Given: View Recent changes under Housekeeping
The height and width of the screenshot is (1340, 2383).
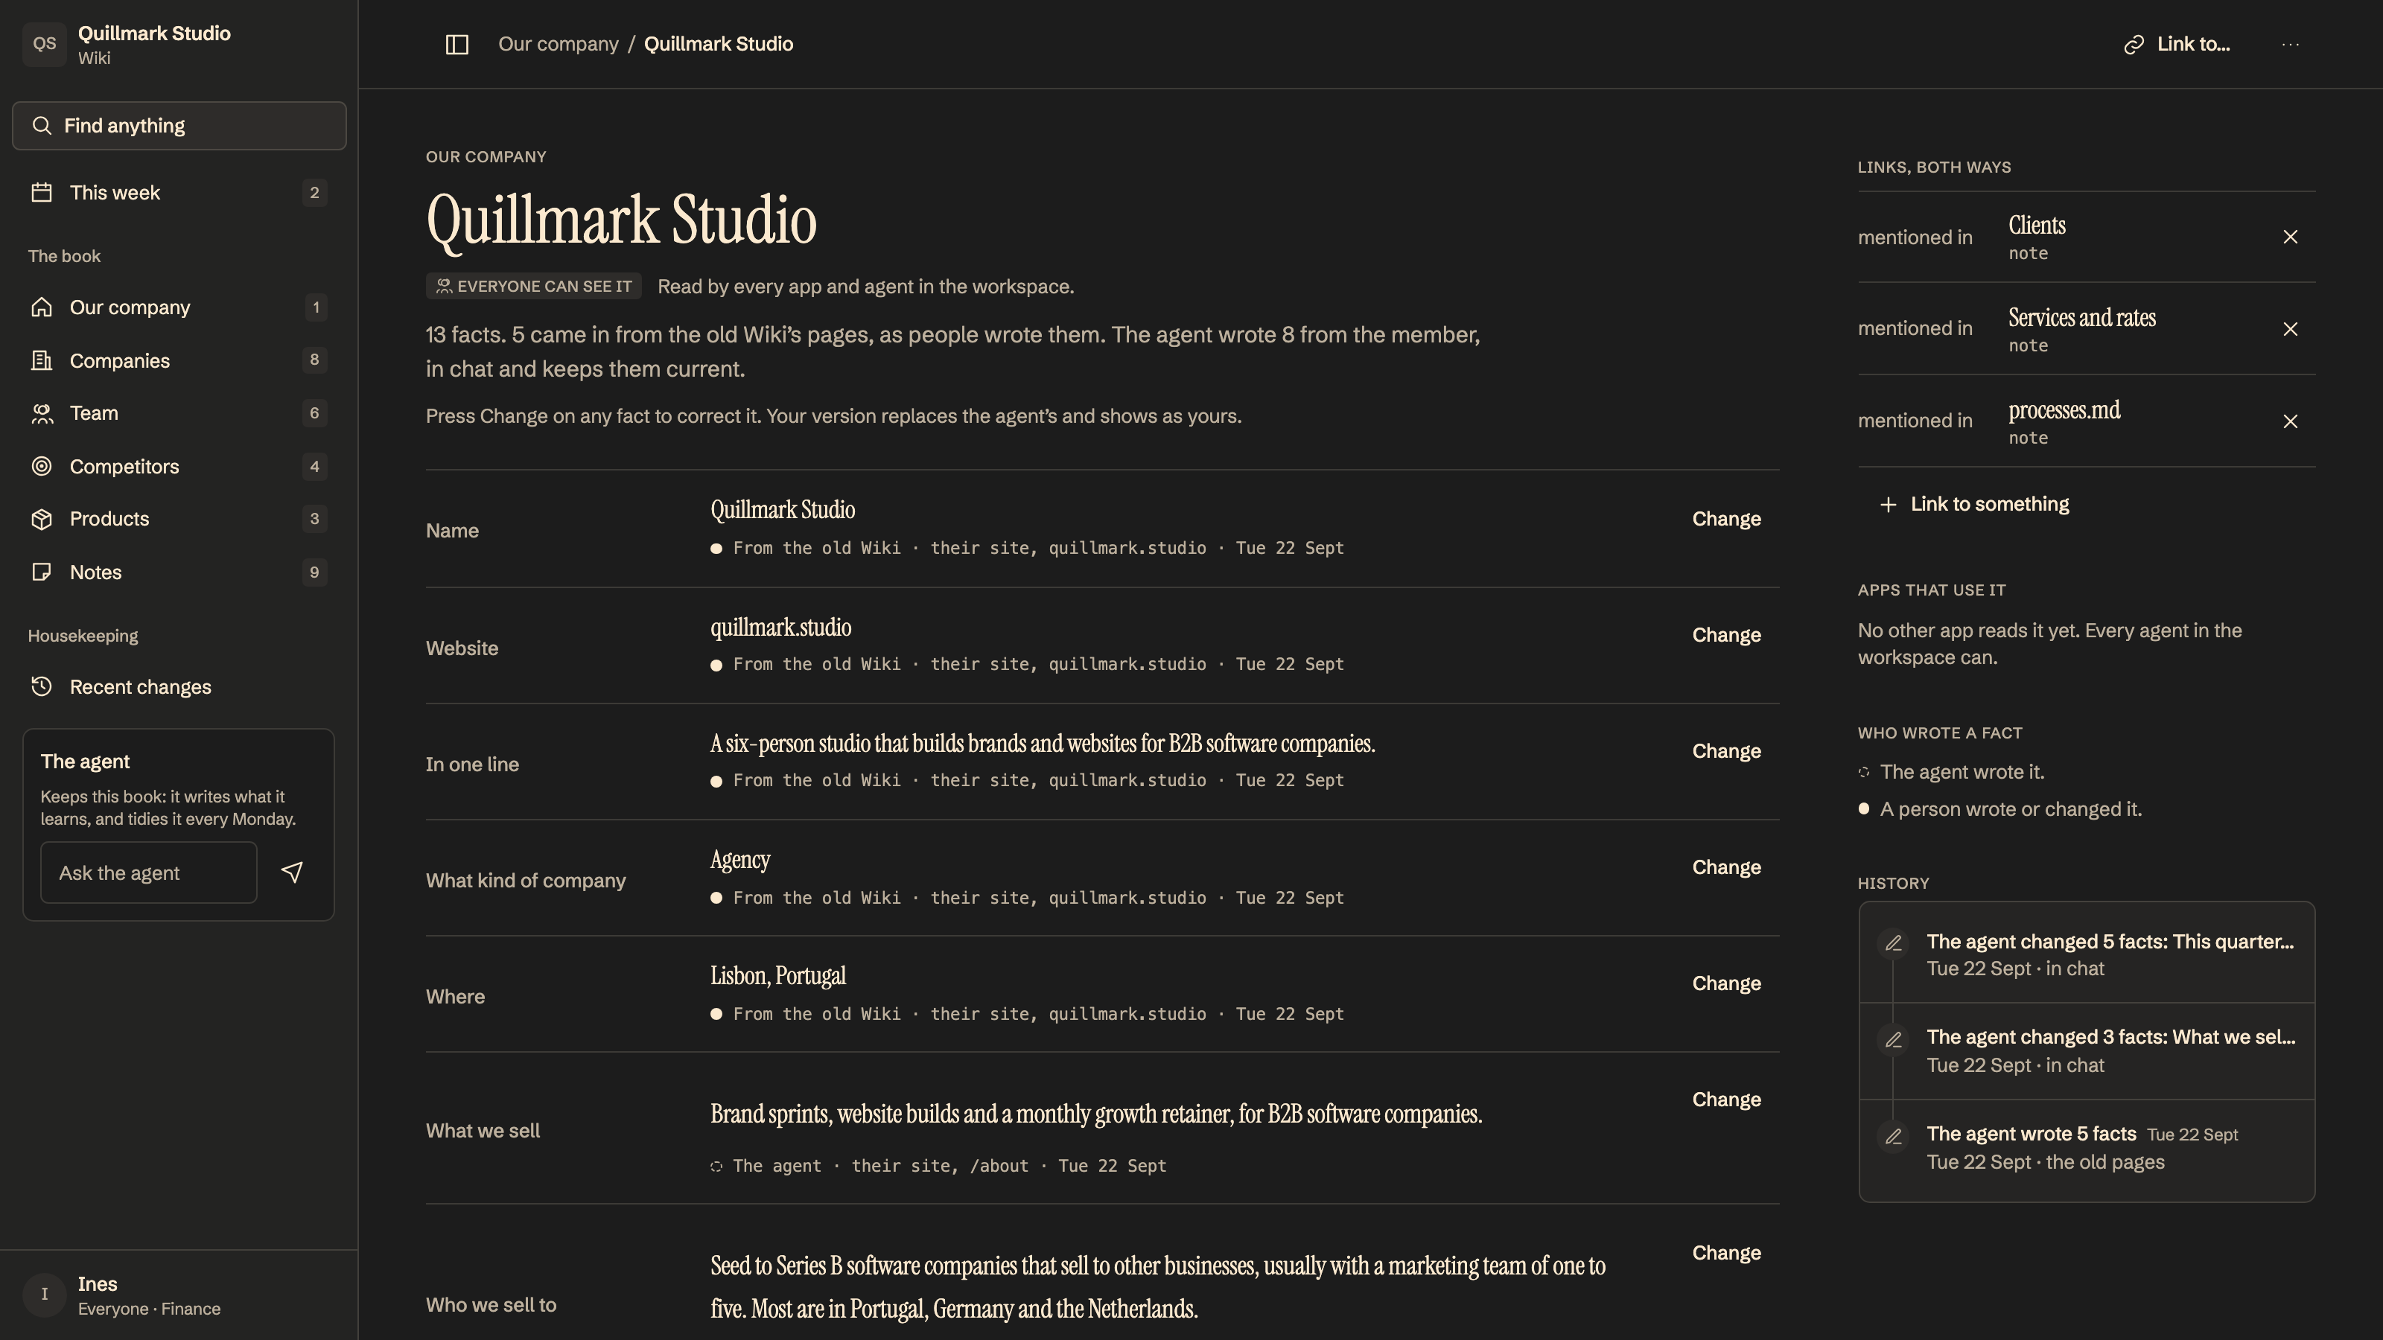Looking at the screenshot, I should [x=179, y=687].
